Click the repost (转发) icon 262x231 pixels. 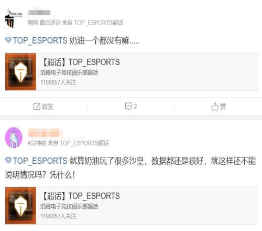point(37,107)
